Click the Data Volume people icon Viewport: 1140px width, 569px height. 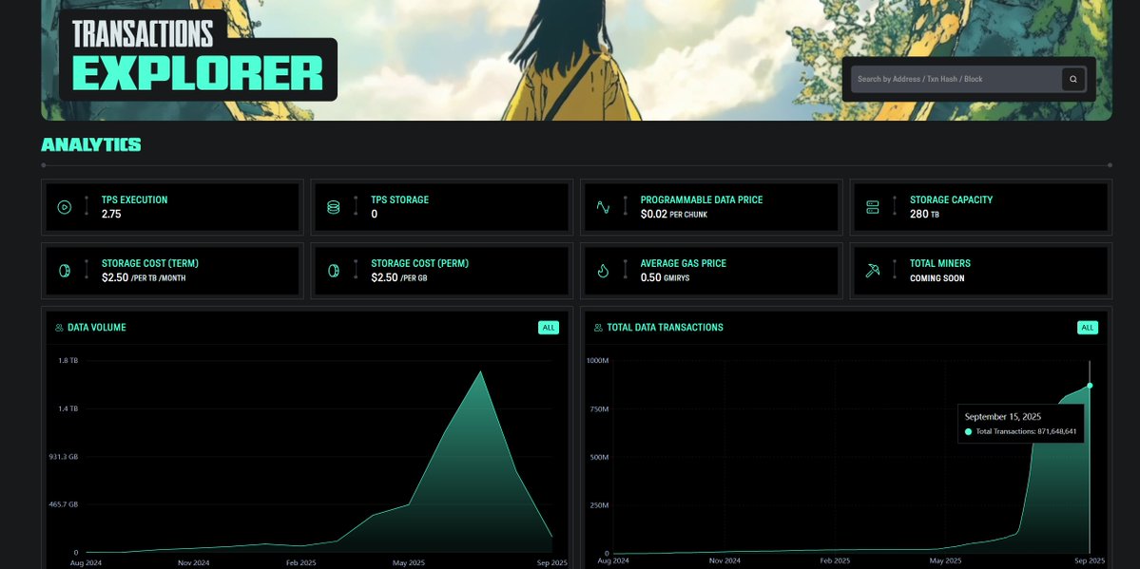pos(59,328)
